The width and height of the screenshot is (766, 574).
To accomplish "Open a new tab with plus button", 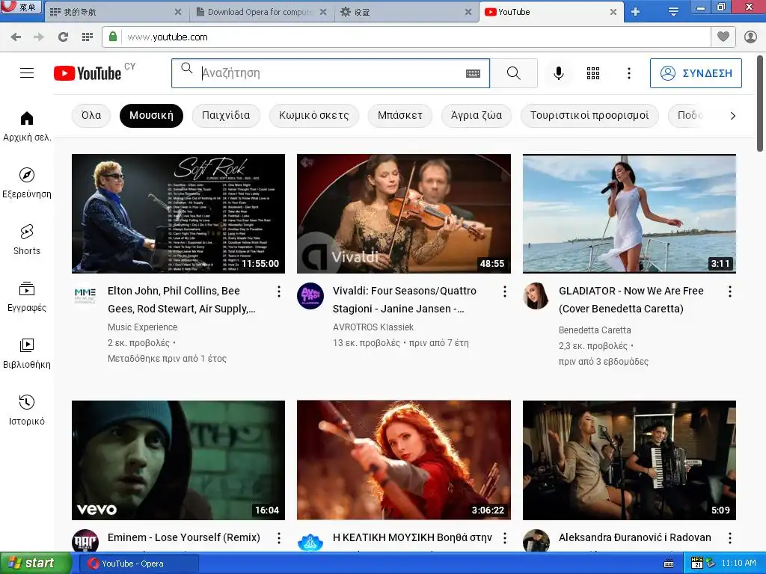I will [635, 12].
